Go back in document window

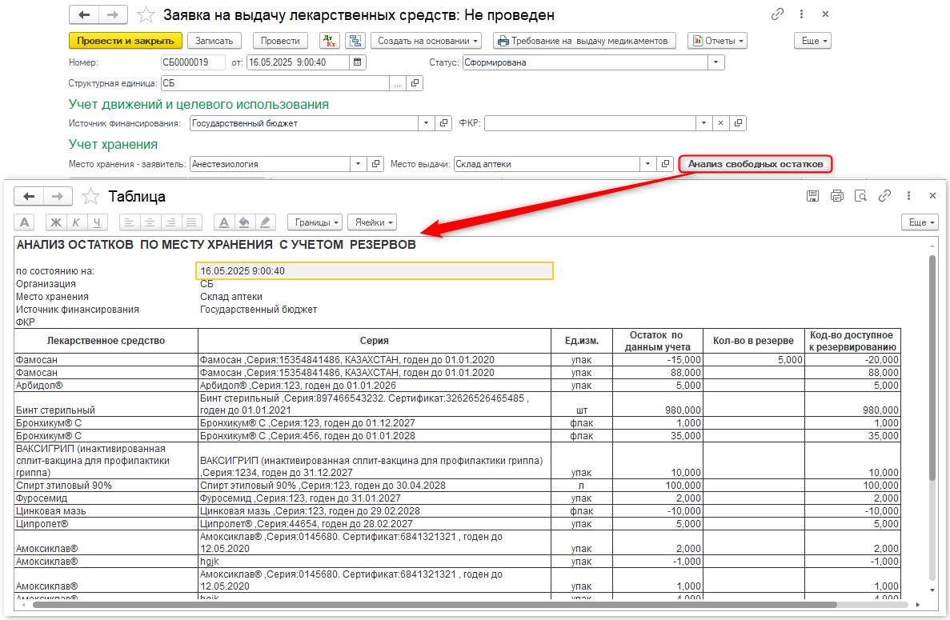83,14
